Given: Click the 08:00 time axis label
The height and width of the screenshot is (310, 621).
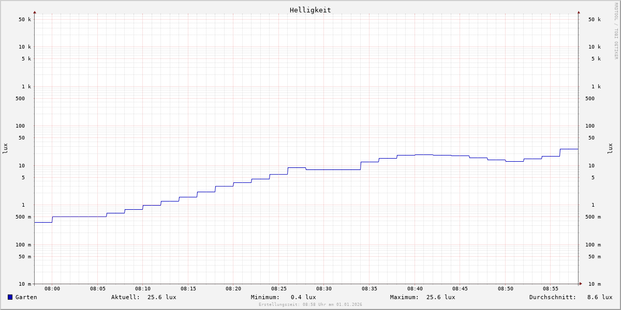Looking at the screenshot, I should pos(52,289).
